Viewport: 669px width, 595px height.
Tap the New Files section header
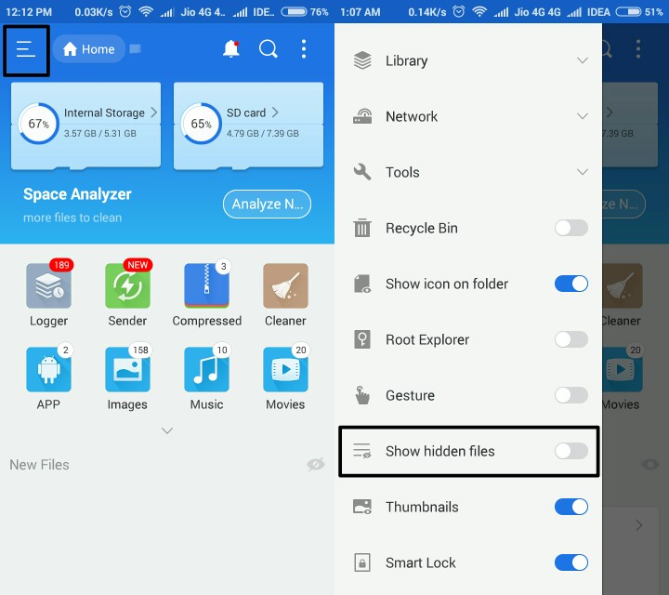pos(39,465)
